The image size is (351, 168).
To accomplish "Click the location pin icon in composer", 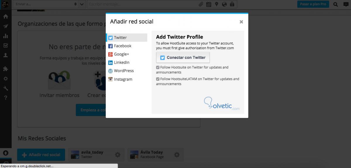I will click(216, 4).
